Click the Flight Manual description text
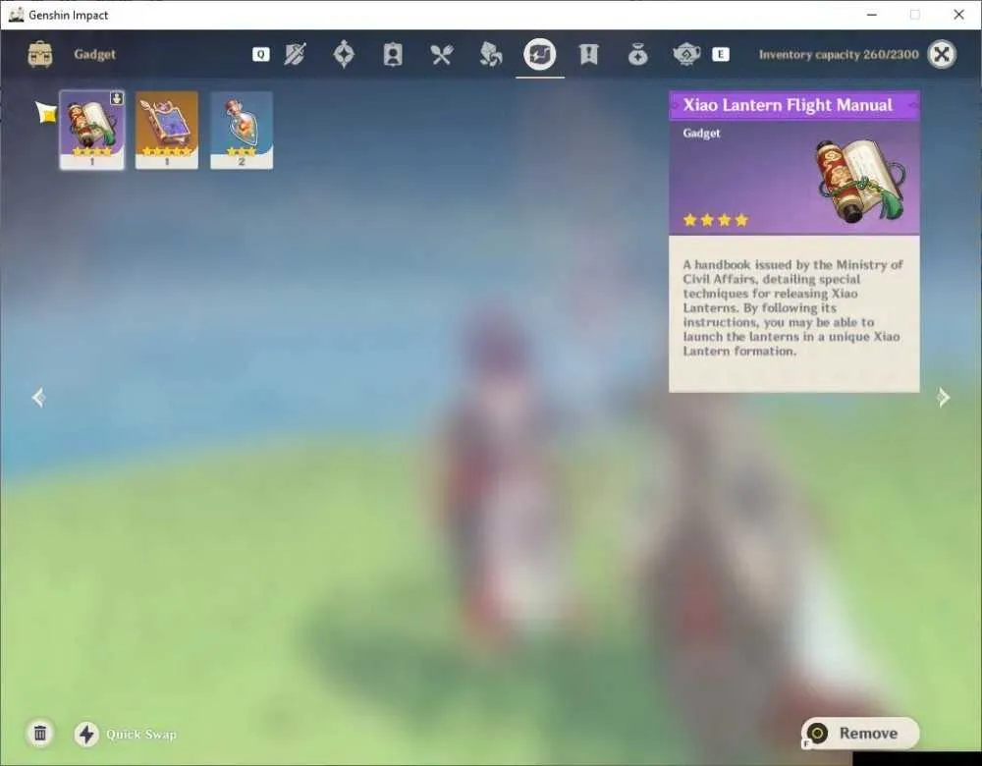 [x=792, y=307]
